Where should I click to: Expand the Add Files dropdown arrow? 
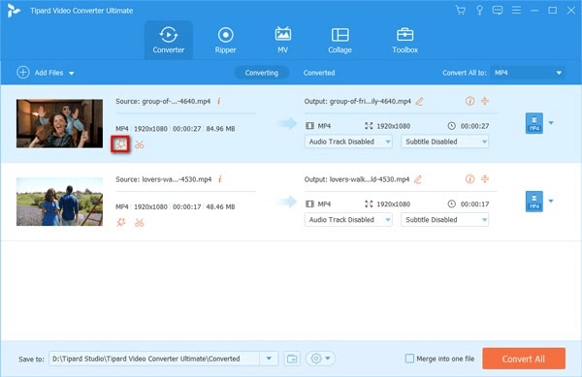point(71,73)
